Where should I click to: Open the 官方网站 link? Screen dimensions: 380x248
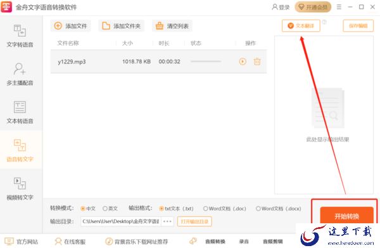tap(22, 242)
